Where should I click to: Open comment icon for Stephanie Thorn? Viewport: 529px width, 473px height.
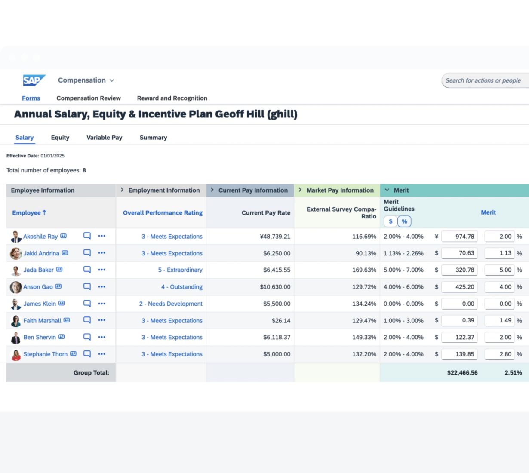[87, 354]
